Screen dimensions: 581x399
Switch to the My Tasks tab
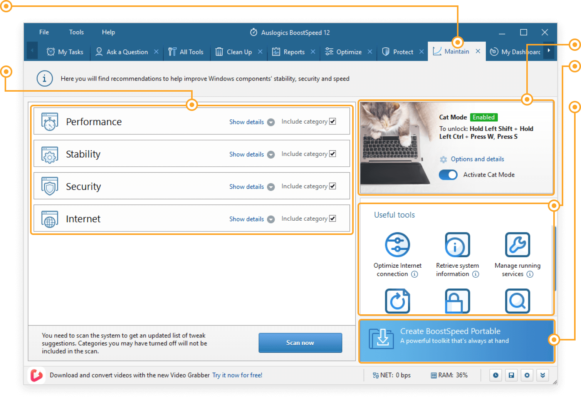[x=65, y=52]
